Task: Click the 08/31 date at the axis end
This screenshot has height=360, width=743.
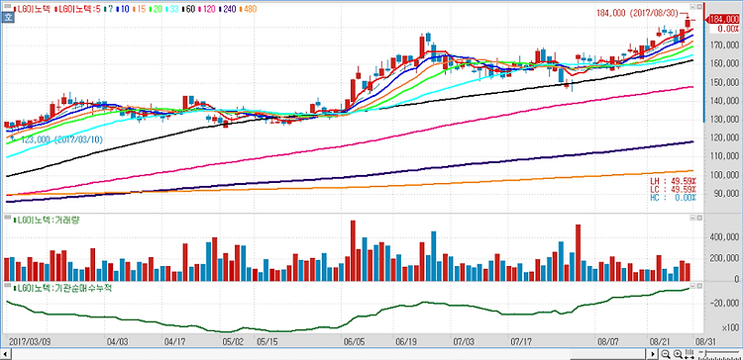Action: click(x=706, y=340)
